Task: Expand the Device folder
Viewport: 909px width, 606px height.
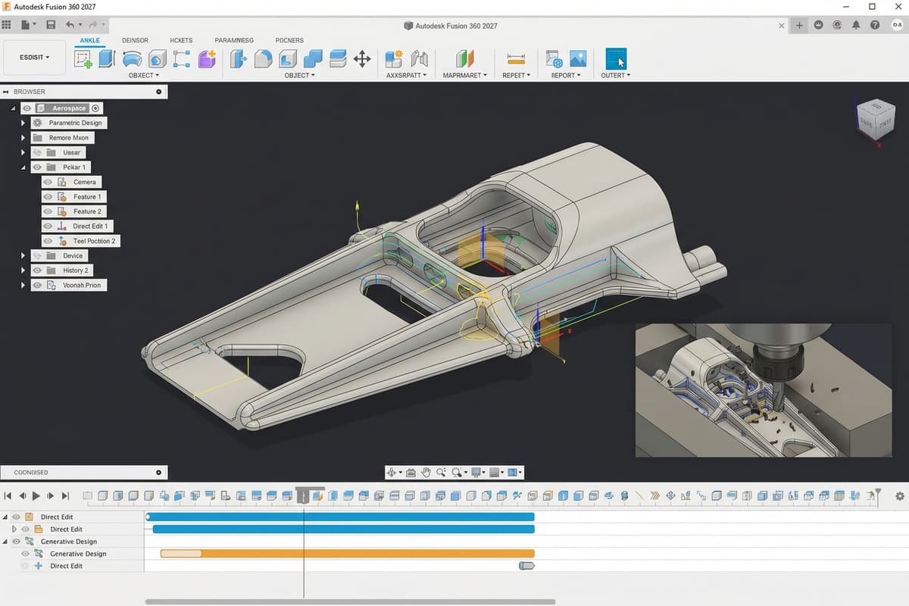Action: [23, 255]
